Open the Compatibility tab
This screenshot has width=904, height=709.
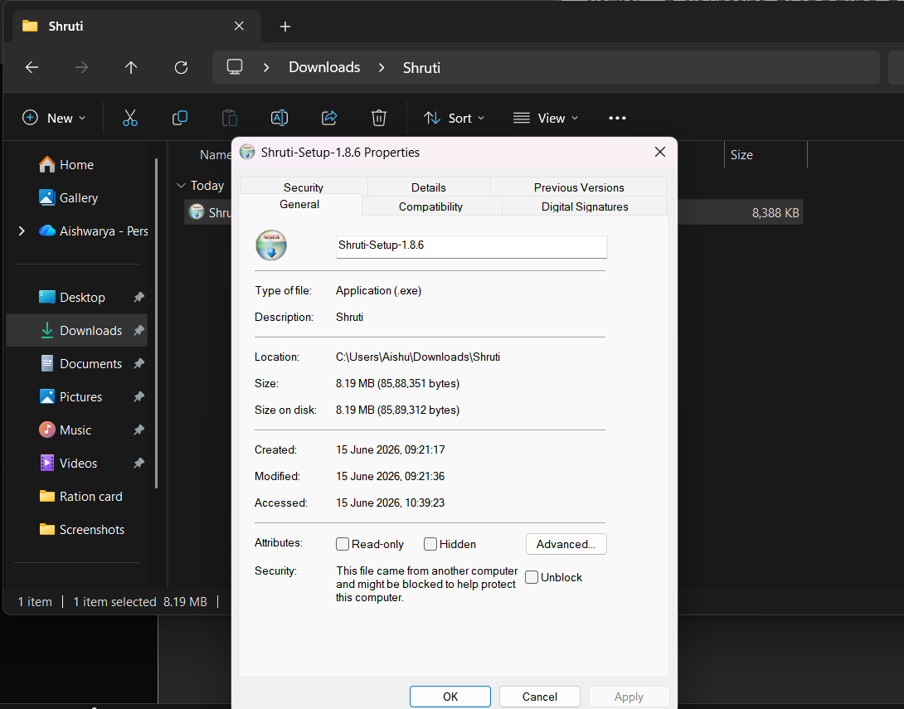tap(430, 206)
